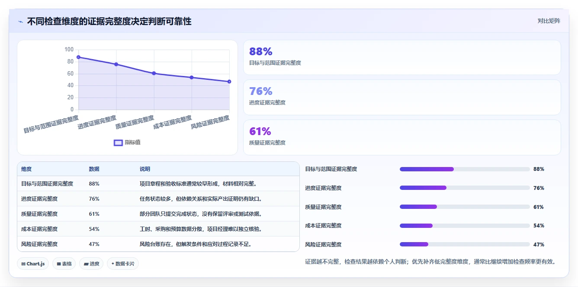Click the 47% cell in the table
This screenshot has width=578, height=287.
[94, 244]
